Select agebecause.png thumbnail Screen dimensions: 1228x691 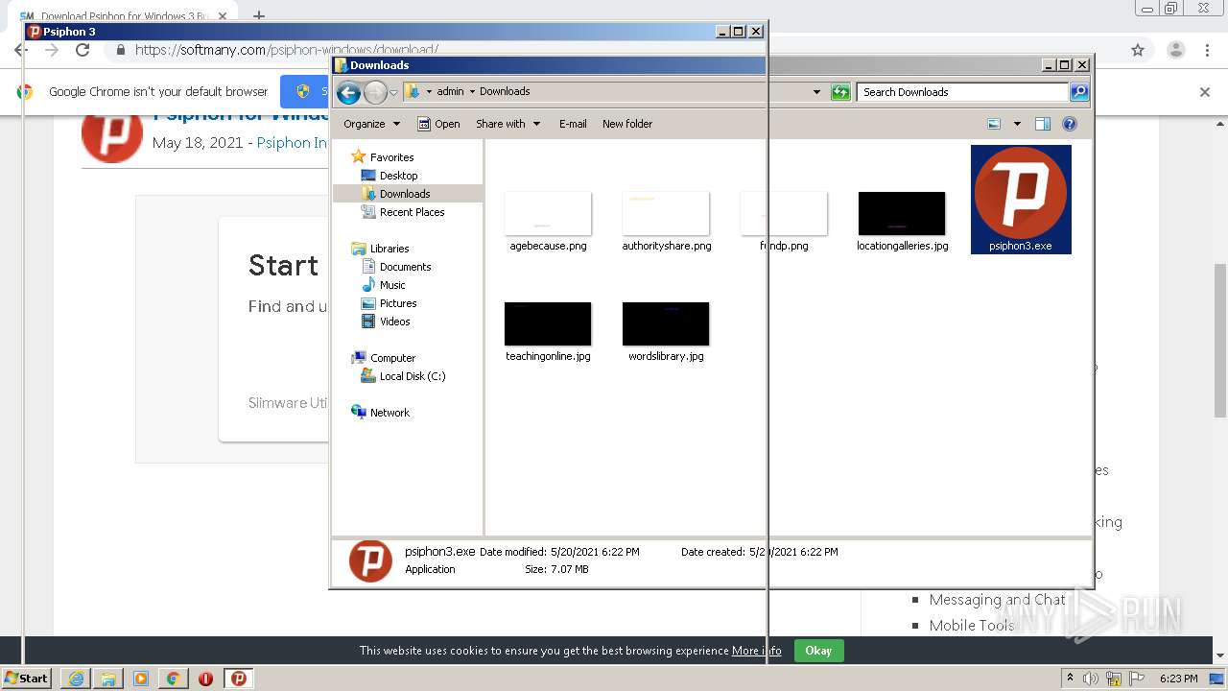pyautogui.click(x=548, y=213)
